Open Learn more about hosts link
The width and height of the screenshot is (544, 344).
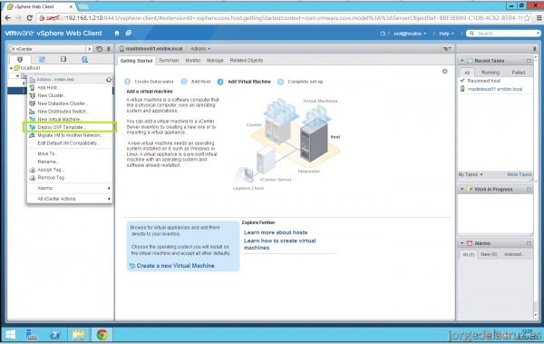276,232
